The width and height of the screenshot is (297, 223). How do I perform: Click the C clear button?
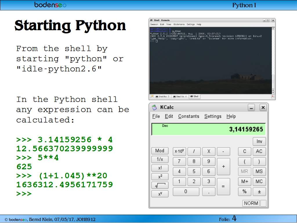245,151
